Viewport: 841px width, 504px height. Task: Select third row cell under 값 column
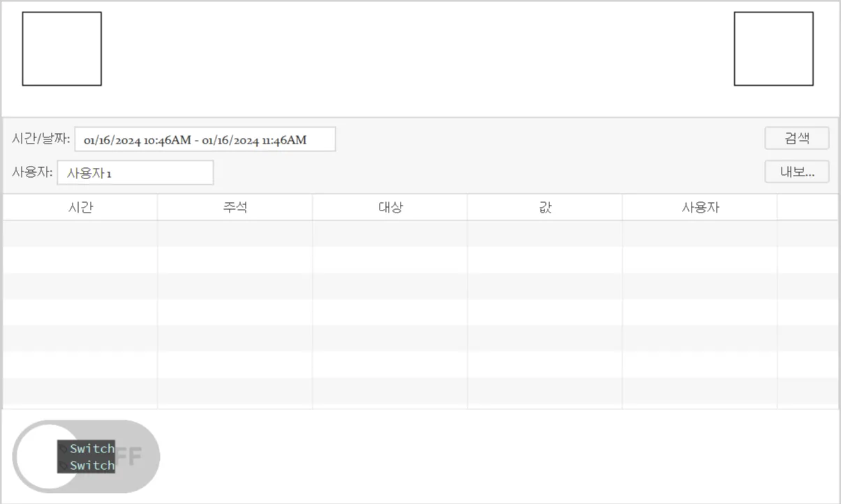[545, 286]
